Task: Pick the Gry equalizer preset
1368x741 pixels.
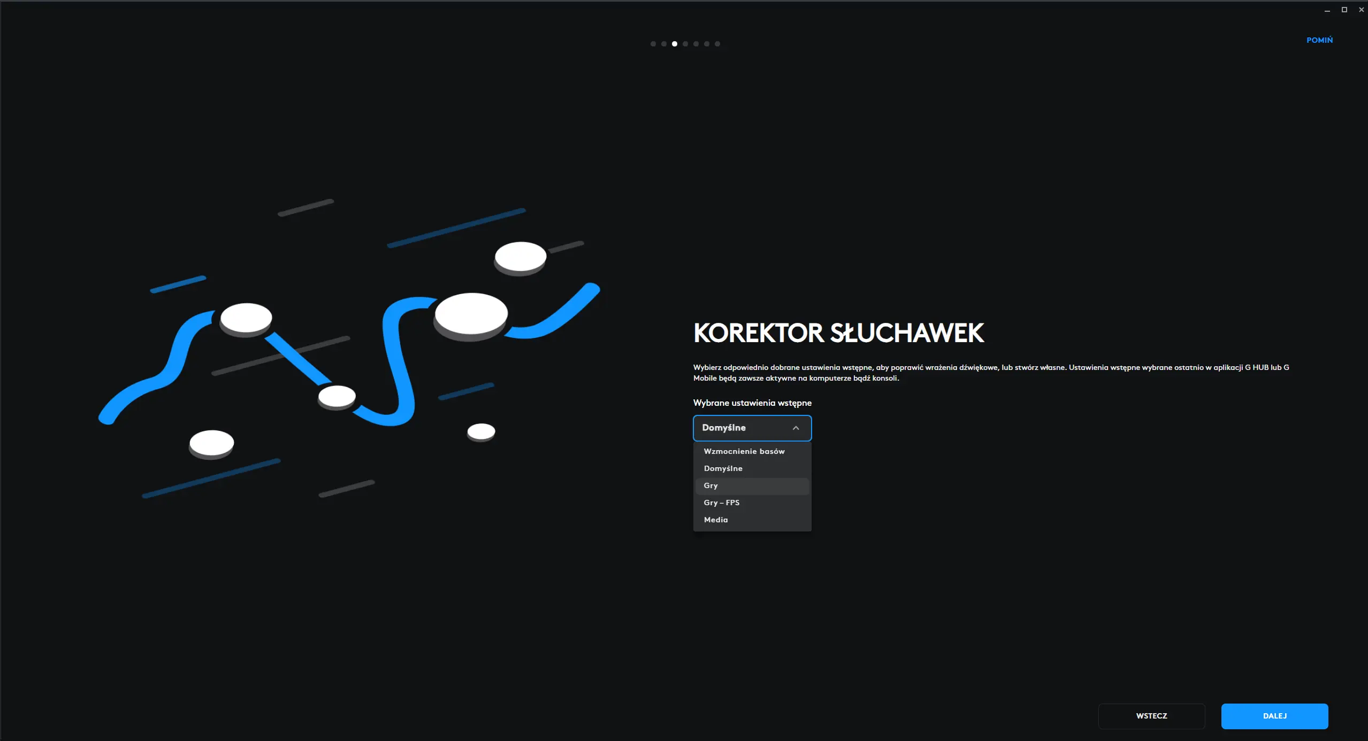Action: (x=710, y=485)
